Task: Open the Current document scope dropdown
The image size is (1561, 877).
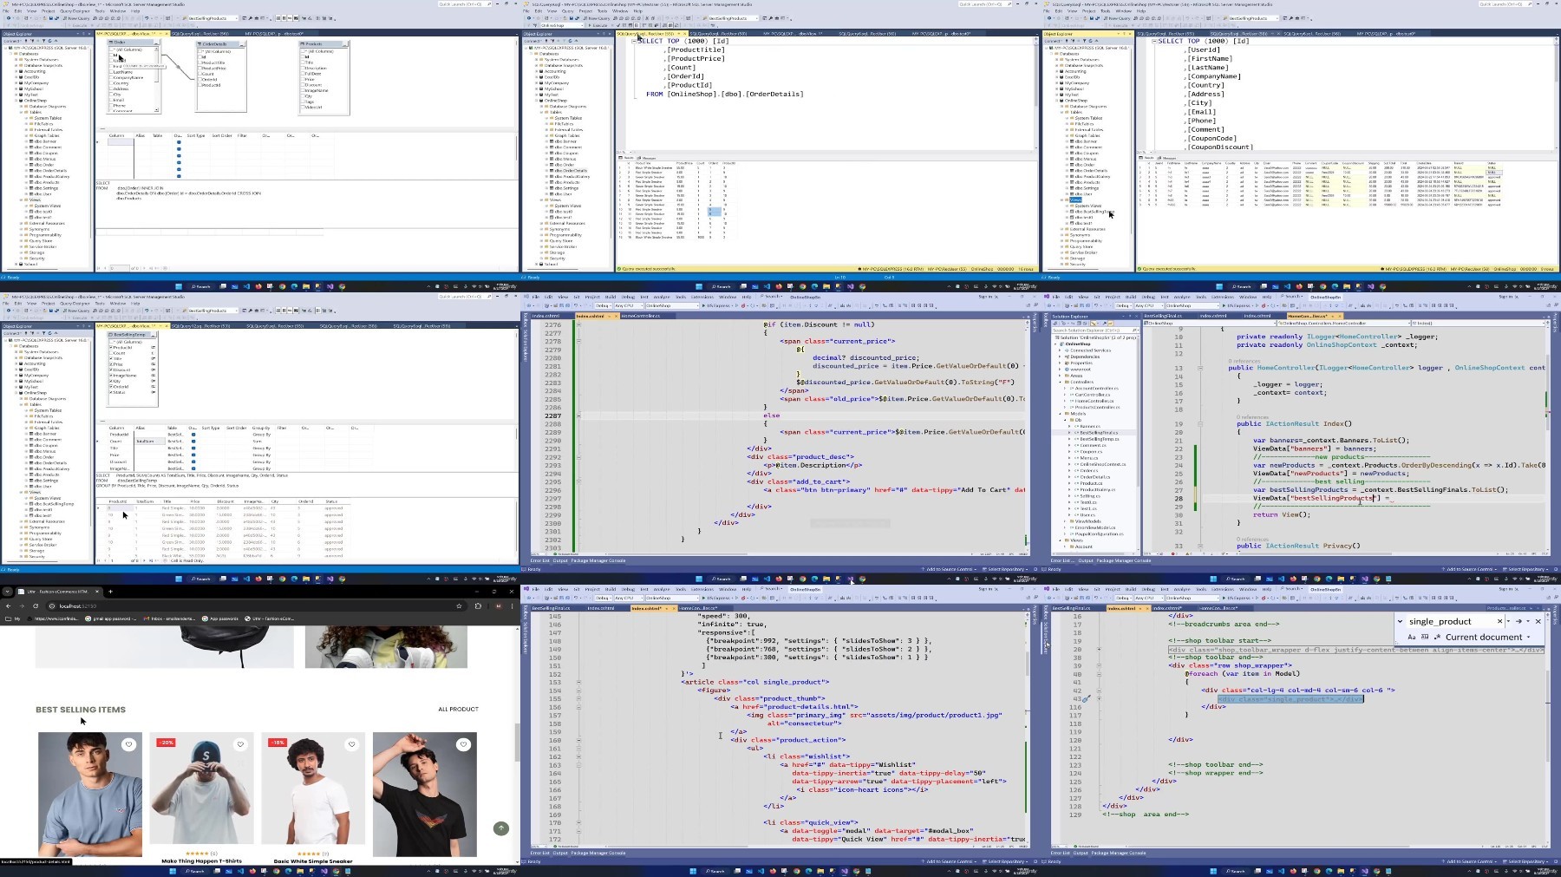Action: (1487, 637)
